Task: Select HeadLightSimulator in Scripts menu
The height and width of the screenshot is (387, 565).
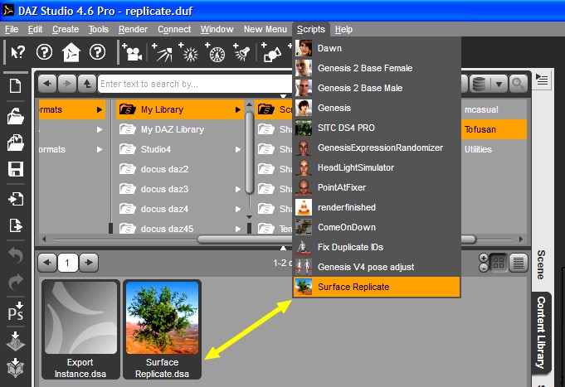Action: pos(377,167)
